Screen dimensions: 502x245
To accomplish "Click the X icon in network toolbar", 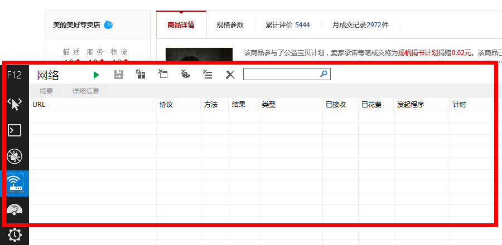I will click(x=230, y=75).
